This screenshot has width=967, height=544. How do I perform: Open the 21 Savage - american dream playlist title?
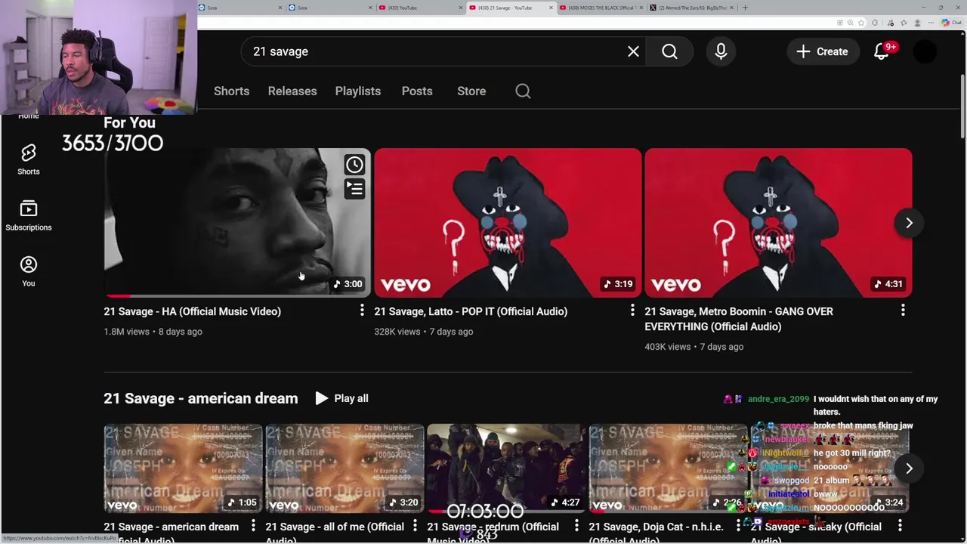click(201, 398)
